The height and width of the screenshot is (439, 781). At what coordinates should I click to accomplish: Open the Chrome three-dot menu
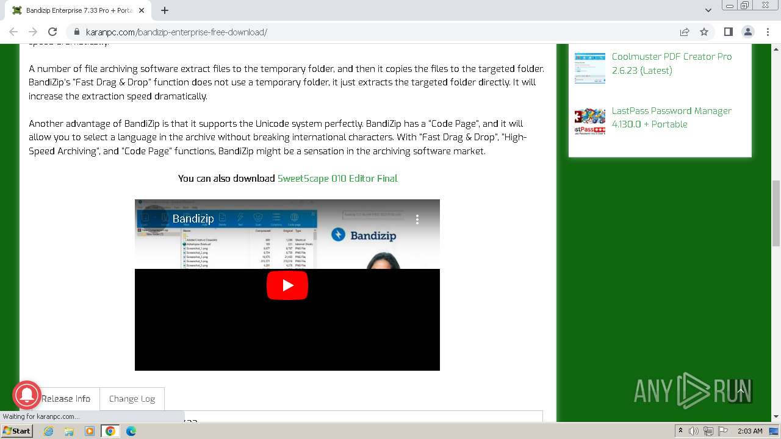pyautogui.click(x=767, y=32)
